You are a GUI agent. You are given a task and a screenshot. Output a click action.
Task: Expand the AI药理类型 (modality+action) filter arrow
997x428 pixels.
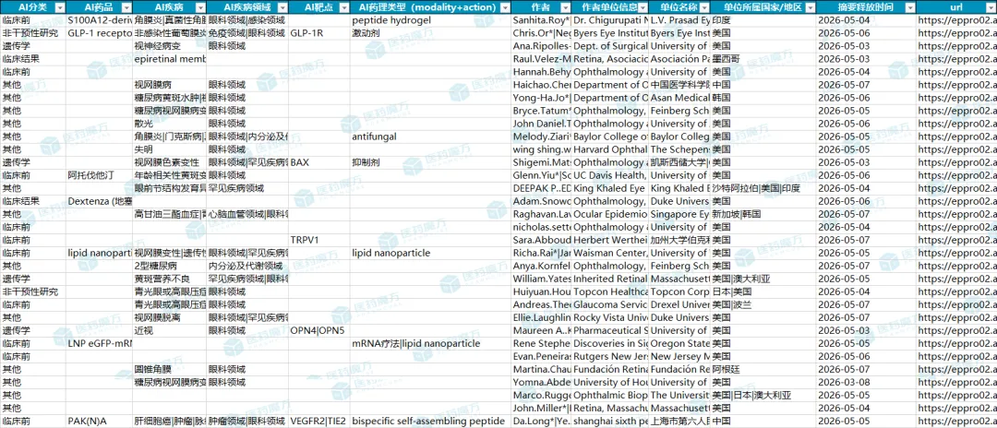504,7
